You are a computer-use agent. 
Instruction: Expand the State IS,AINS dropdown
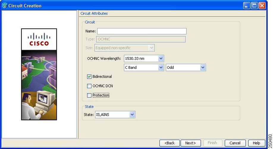click(x=115, y=115)
